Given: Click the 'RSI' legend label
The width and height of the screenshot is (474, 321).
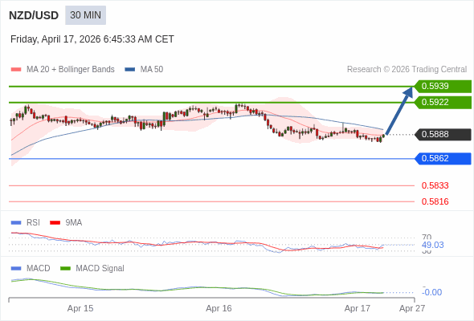Looking at the screenshot, I should click(33, 223).
